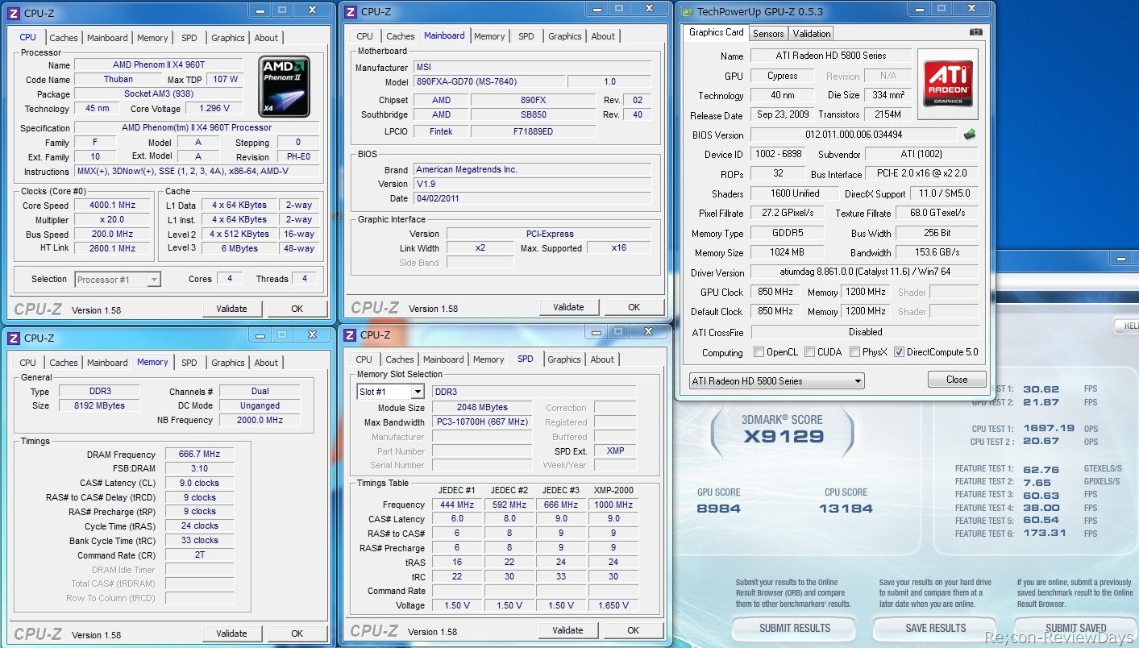Viewport: 1139px width, 648px height.
Task: Click title bar icon of CPU-Z SPD window
Action: tap(351, 334)
